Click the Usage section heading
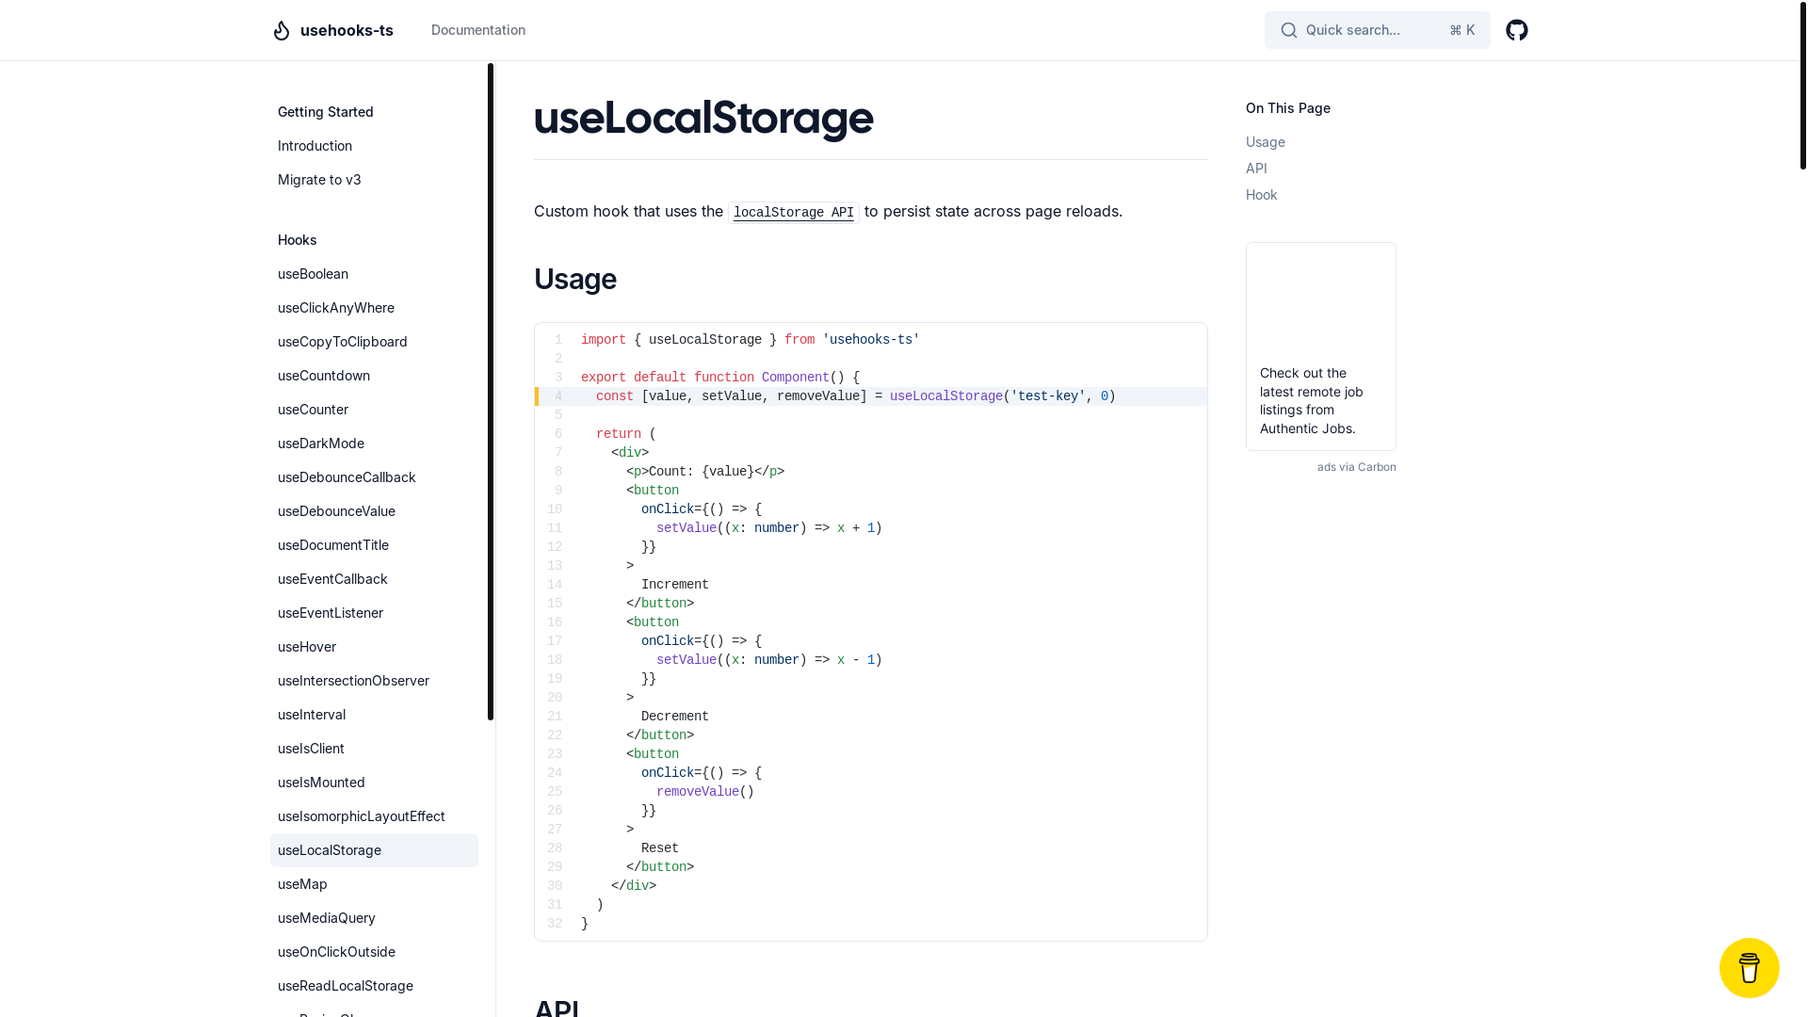Image resolution: width=1808 pixels, height=1017 pixels. (x=575, y=279)
